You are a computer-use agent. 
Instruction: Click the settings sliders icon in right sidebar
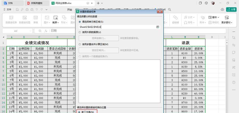[234, 45]
